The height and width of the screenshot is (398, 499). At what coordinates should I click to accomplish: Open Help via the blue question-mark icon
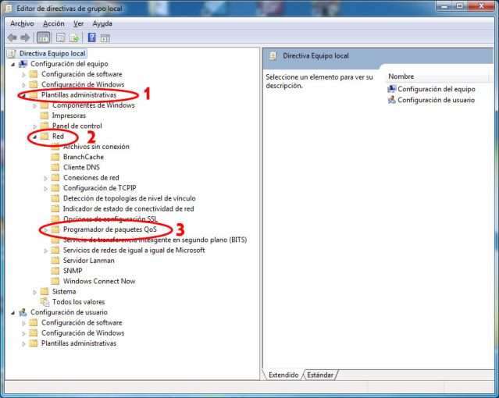point(91,37)
